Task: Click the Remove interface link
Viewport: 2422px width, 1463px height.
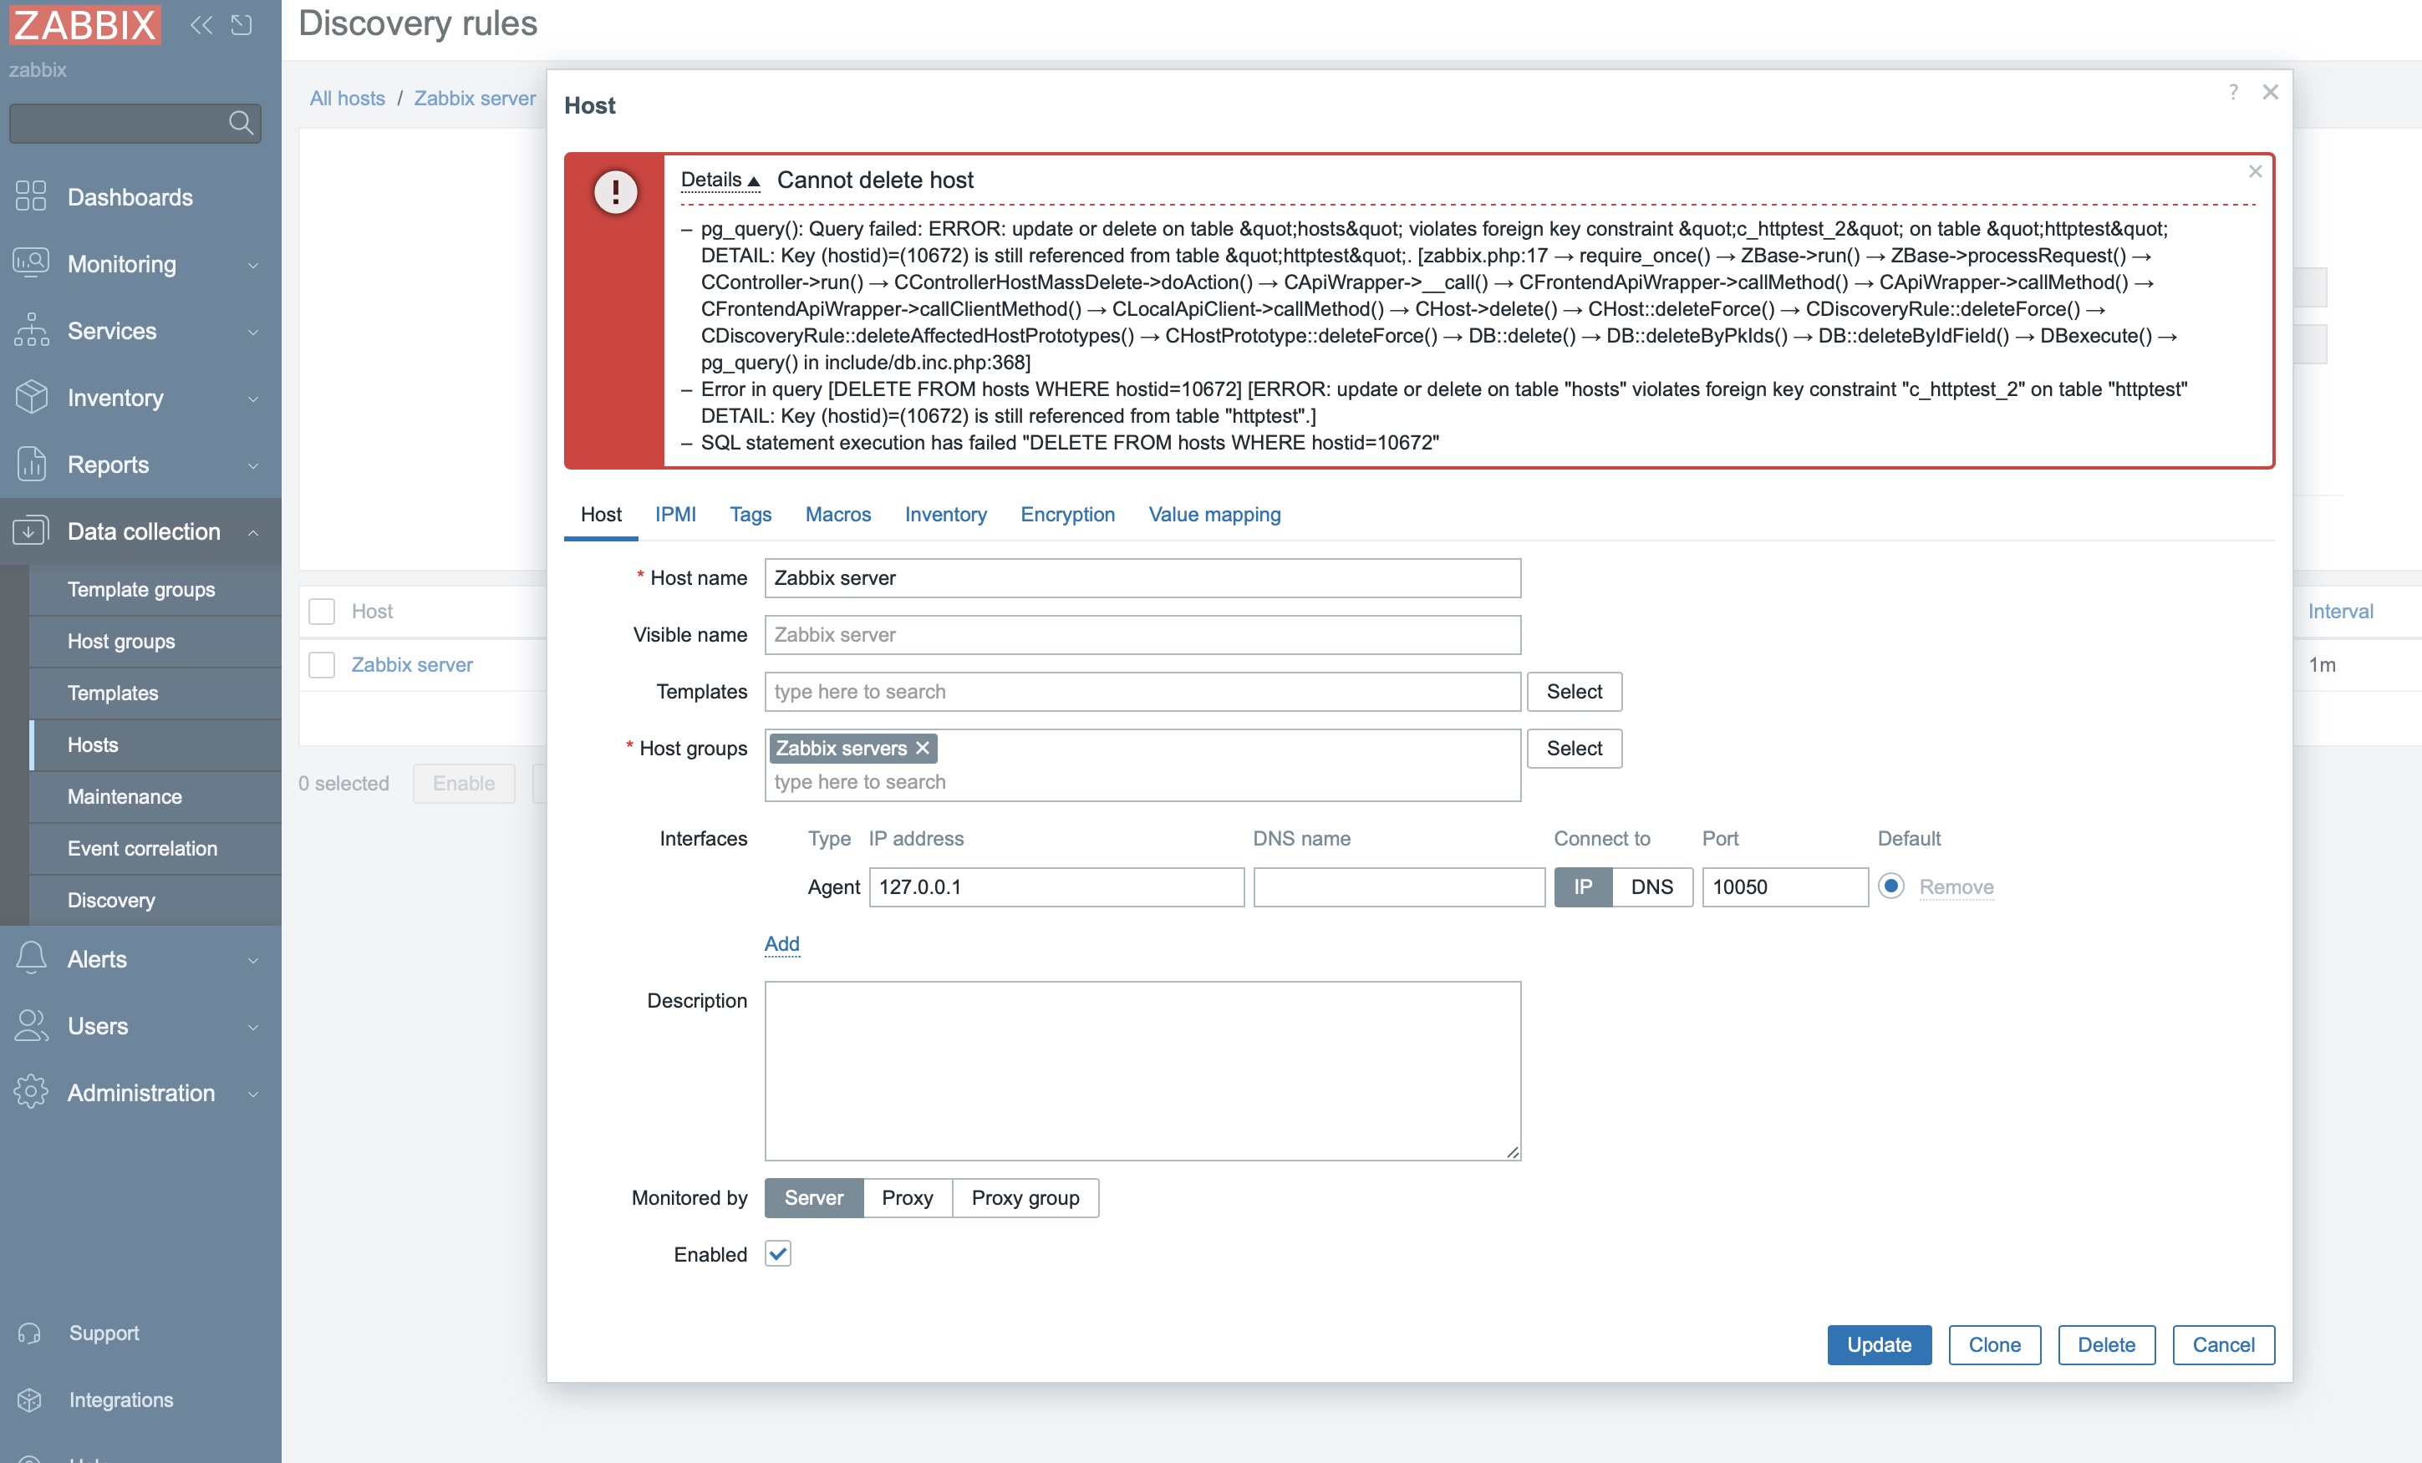Action: pyautogui.click(x=1956, y=886)
